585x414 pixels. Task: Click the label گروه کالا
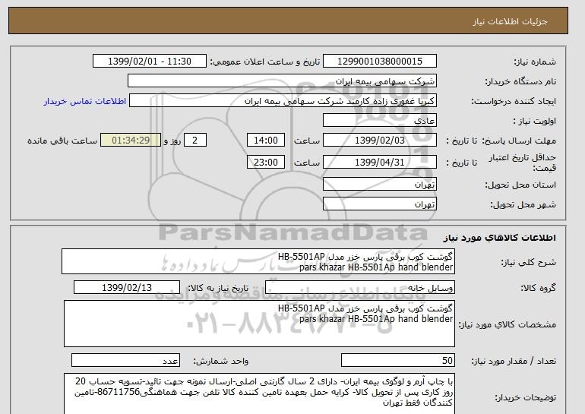[x=538, y=288]
